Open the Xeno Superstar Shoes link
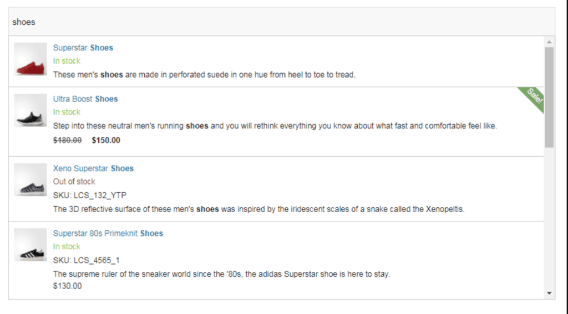 (93, 168)
